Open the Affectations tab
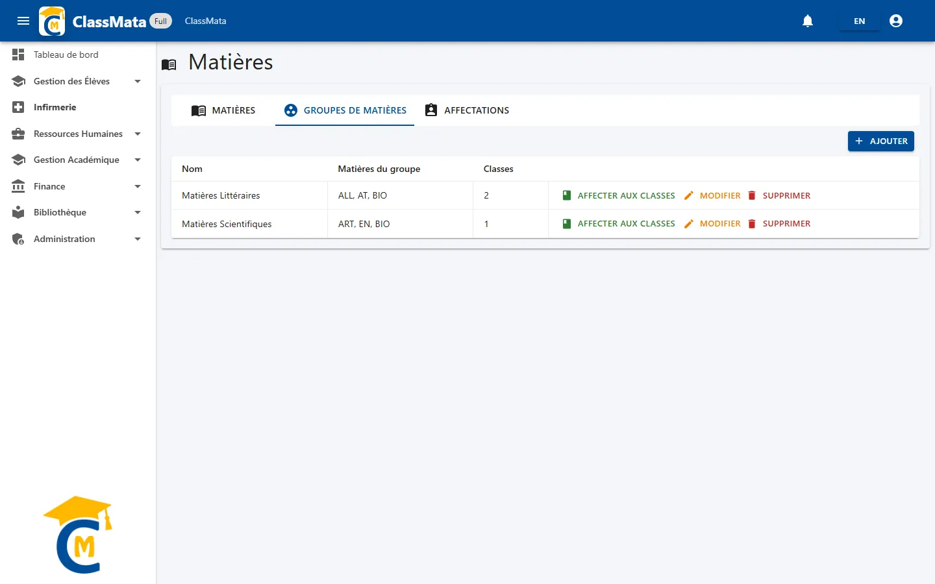Viewport: 935px width, 584px height. (467, 110)
